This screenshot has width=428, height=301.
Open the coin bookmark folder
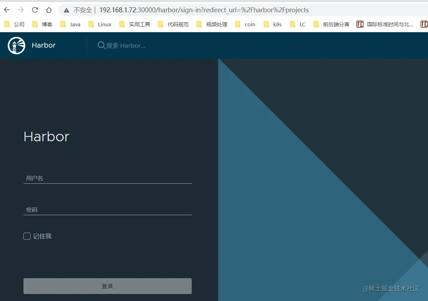point(245,24)
